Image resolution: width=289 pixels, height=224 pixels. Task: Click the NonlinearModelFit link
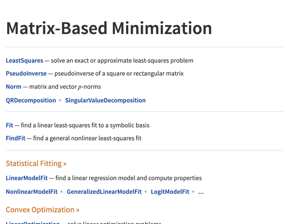[31, 191]
